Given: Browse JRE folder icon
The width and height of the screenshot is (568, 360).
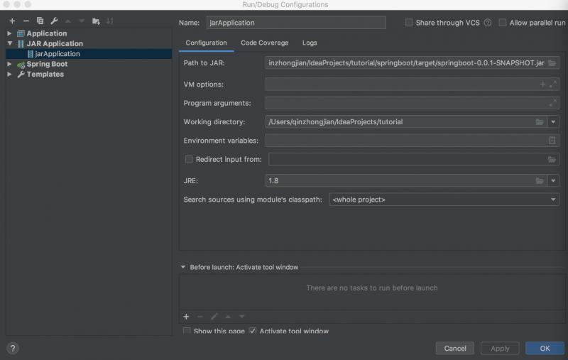Looking at the screenshot, I should pos(540,181).
